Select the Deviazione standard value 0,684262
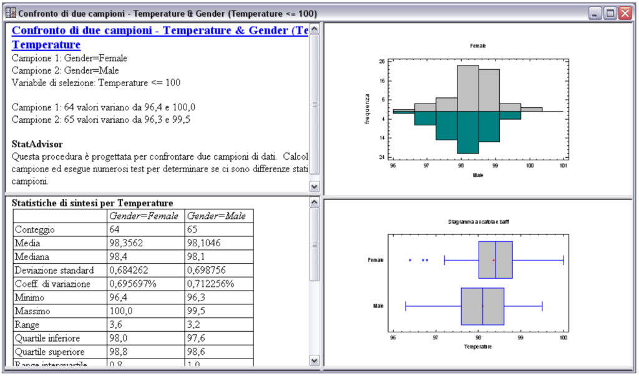The image size is (639, 376). pos(129,271)
